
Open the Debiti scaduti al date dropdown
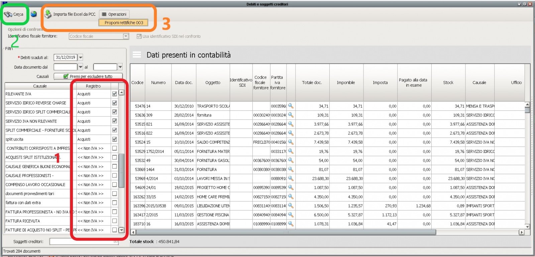[x=81, y=58]
